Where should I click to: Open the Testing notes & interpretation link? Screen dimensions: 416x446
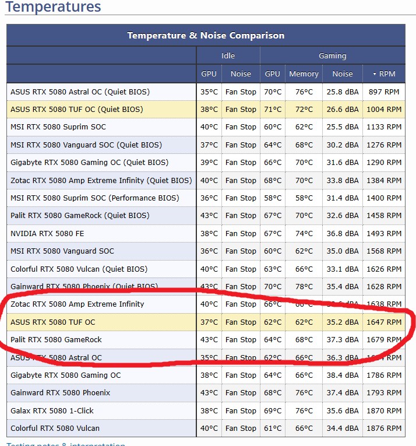coord(66,444)
